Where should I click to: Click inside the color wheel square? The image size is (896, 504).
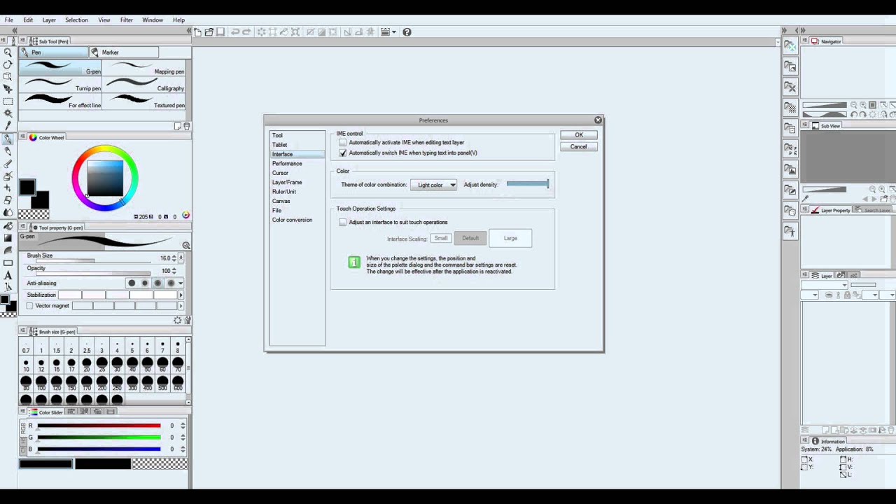[105, 177]
